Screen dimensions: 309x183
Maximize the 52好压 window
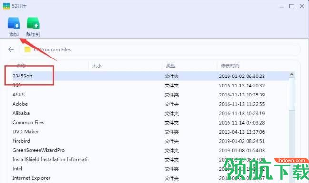click(292, 6)
